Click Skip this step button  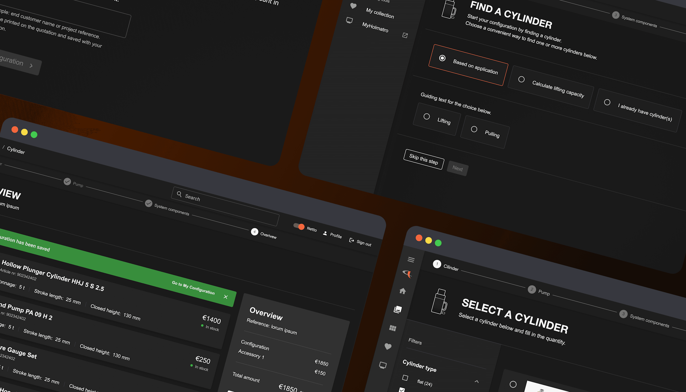pos(423,159)
